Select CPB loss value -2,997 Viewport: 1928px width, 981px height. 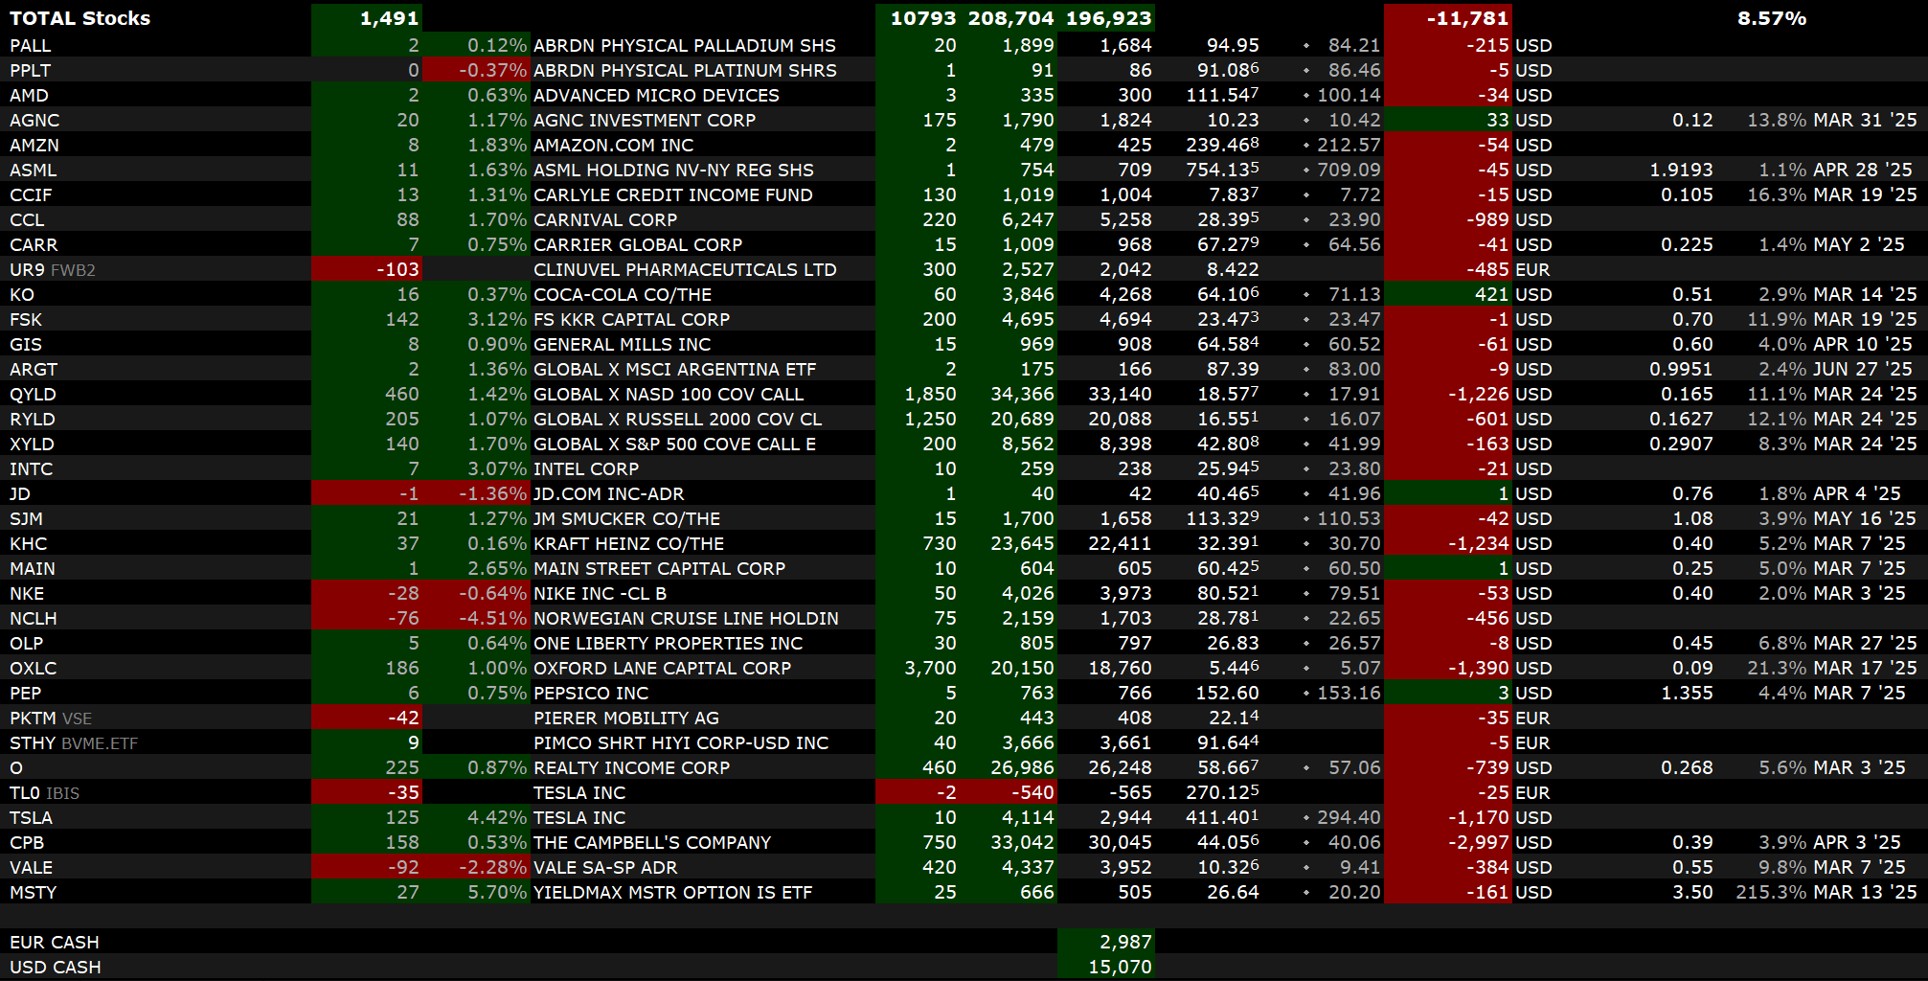tap(1478, 842)
